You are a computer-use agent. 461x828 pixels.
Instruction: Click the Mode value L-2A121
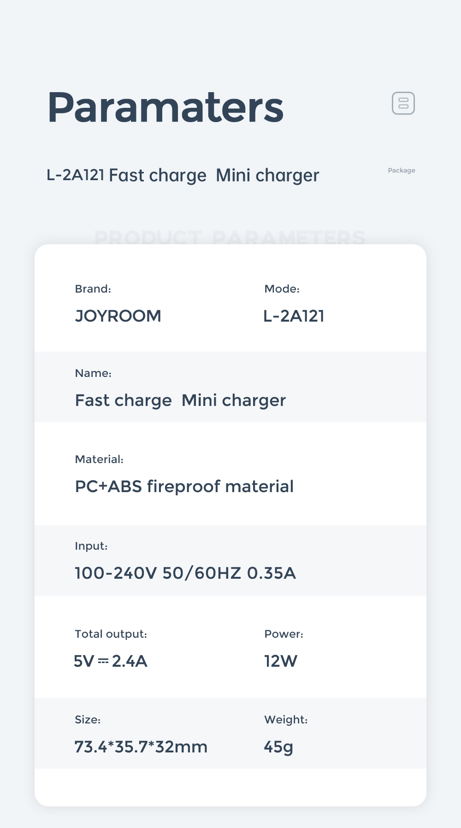(x=294, y=316)
